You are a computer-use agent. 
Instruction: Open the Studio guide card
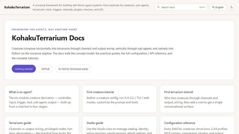[119, 125]
